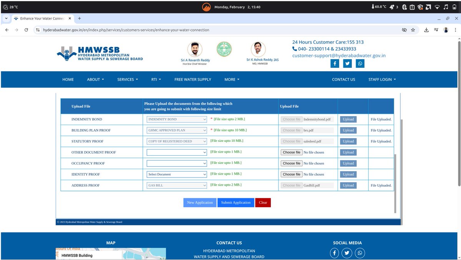The width and height of the screenshot is (461, 260).
Task: Click the footer Twitter social icon
Action: (x=347, y=253)
